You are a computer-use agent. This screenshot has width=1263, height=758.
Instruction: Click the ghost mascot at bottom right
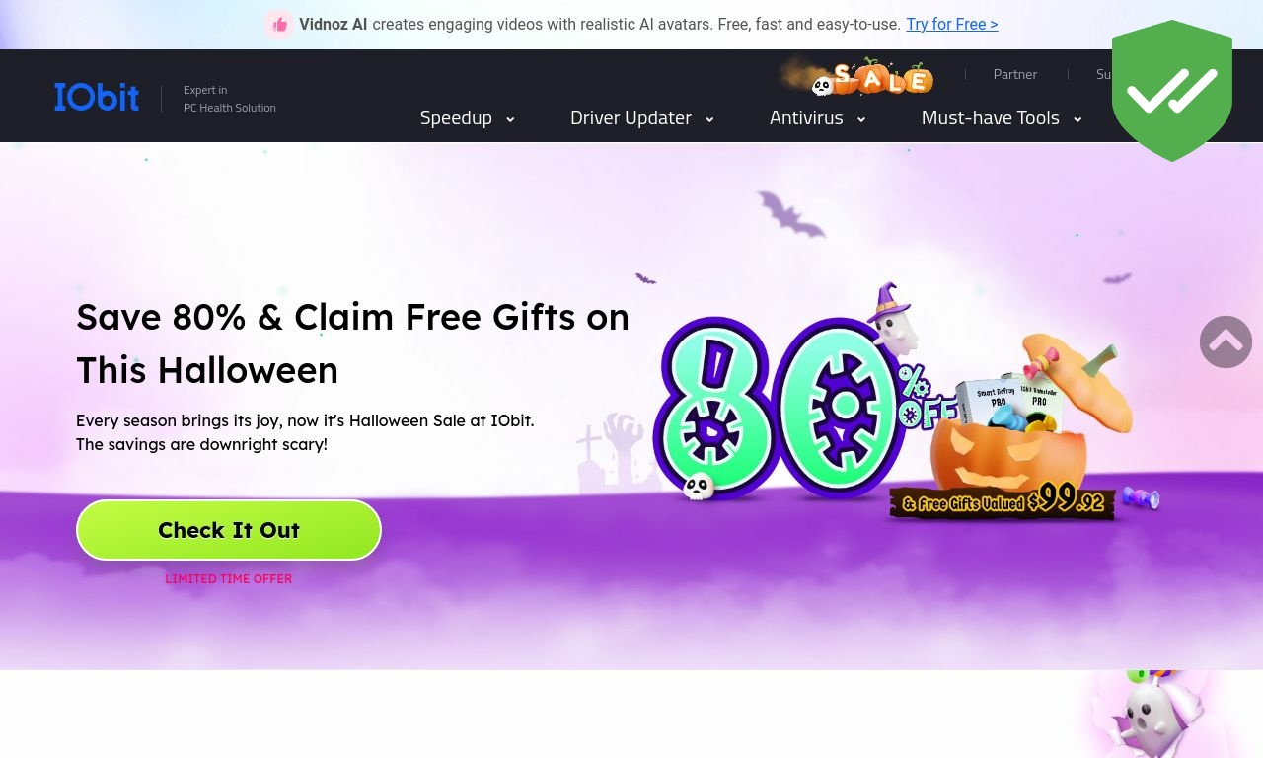[1152, 715]
